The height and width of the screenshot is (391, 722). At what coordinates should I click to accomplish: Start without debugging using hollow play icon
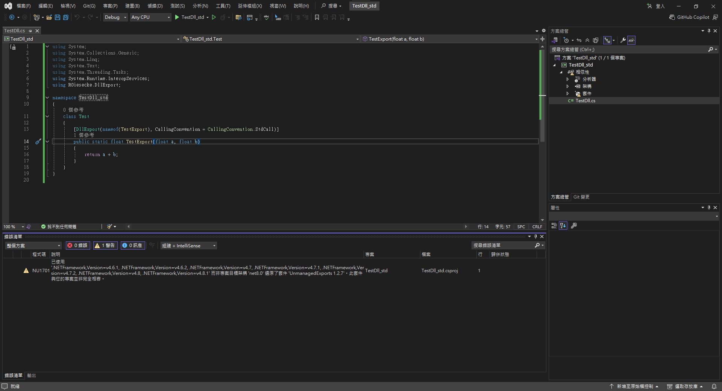214,17
